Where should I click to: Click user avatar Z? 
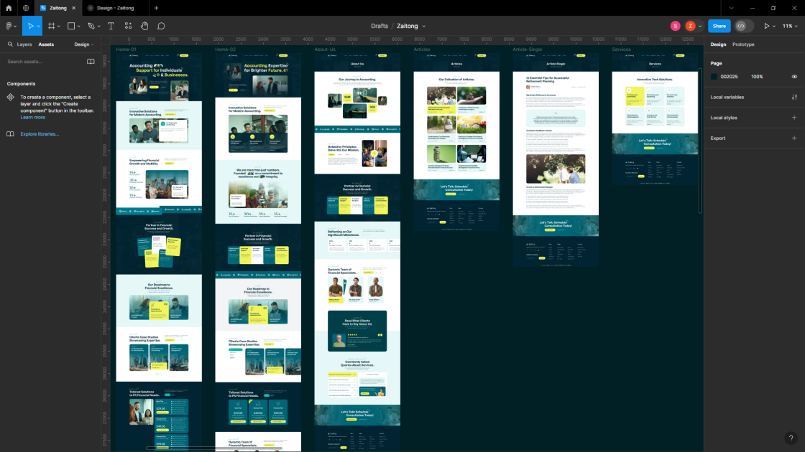click(x=691, y=26)
